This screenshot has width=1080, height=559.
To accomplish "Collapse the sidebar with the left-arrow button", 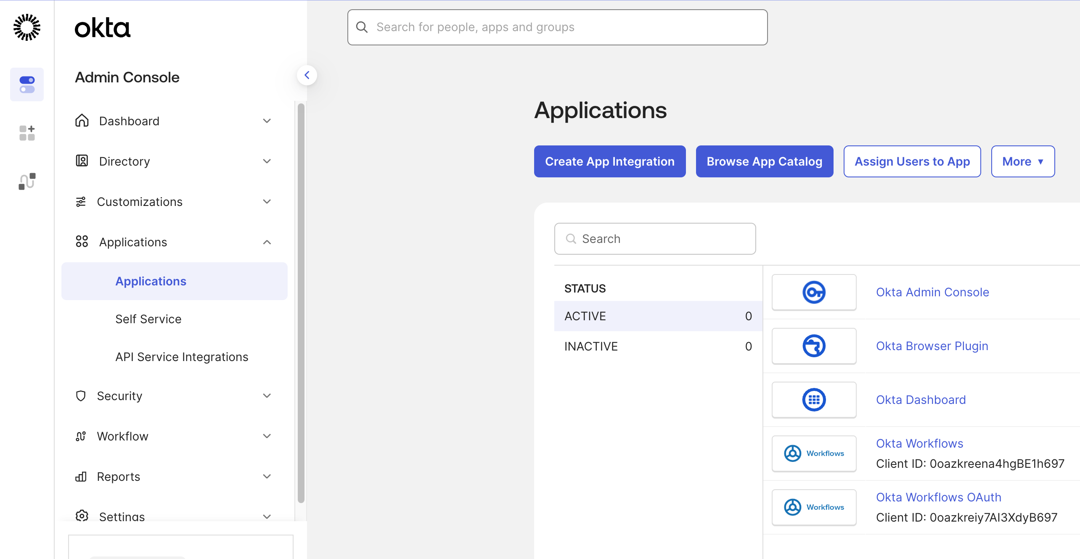I will coord(307,75).
